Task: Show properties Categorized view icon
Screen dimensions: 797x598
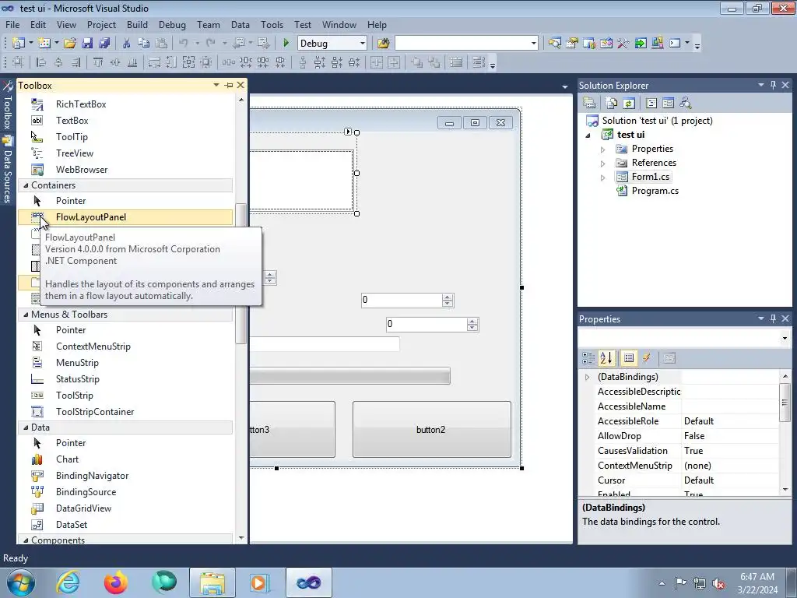Action: coord(588,358)
